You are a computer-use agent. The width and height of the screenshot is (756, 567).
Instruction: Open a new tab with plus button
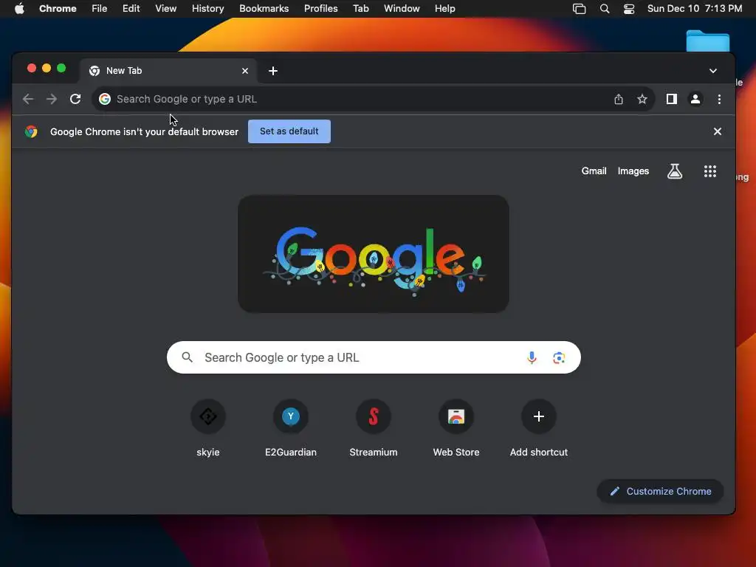point(273,71)
